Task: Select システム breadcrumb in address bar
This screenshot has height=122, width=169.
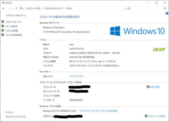Action: [69, 8]
